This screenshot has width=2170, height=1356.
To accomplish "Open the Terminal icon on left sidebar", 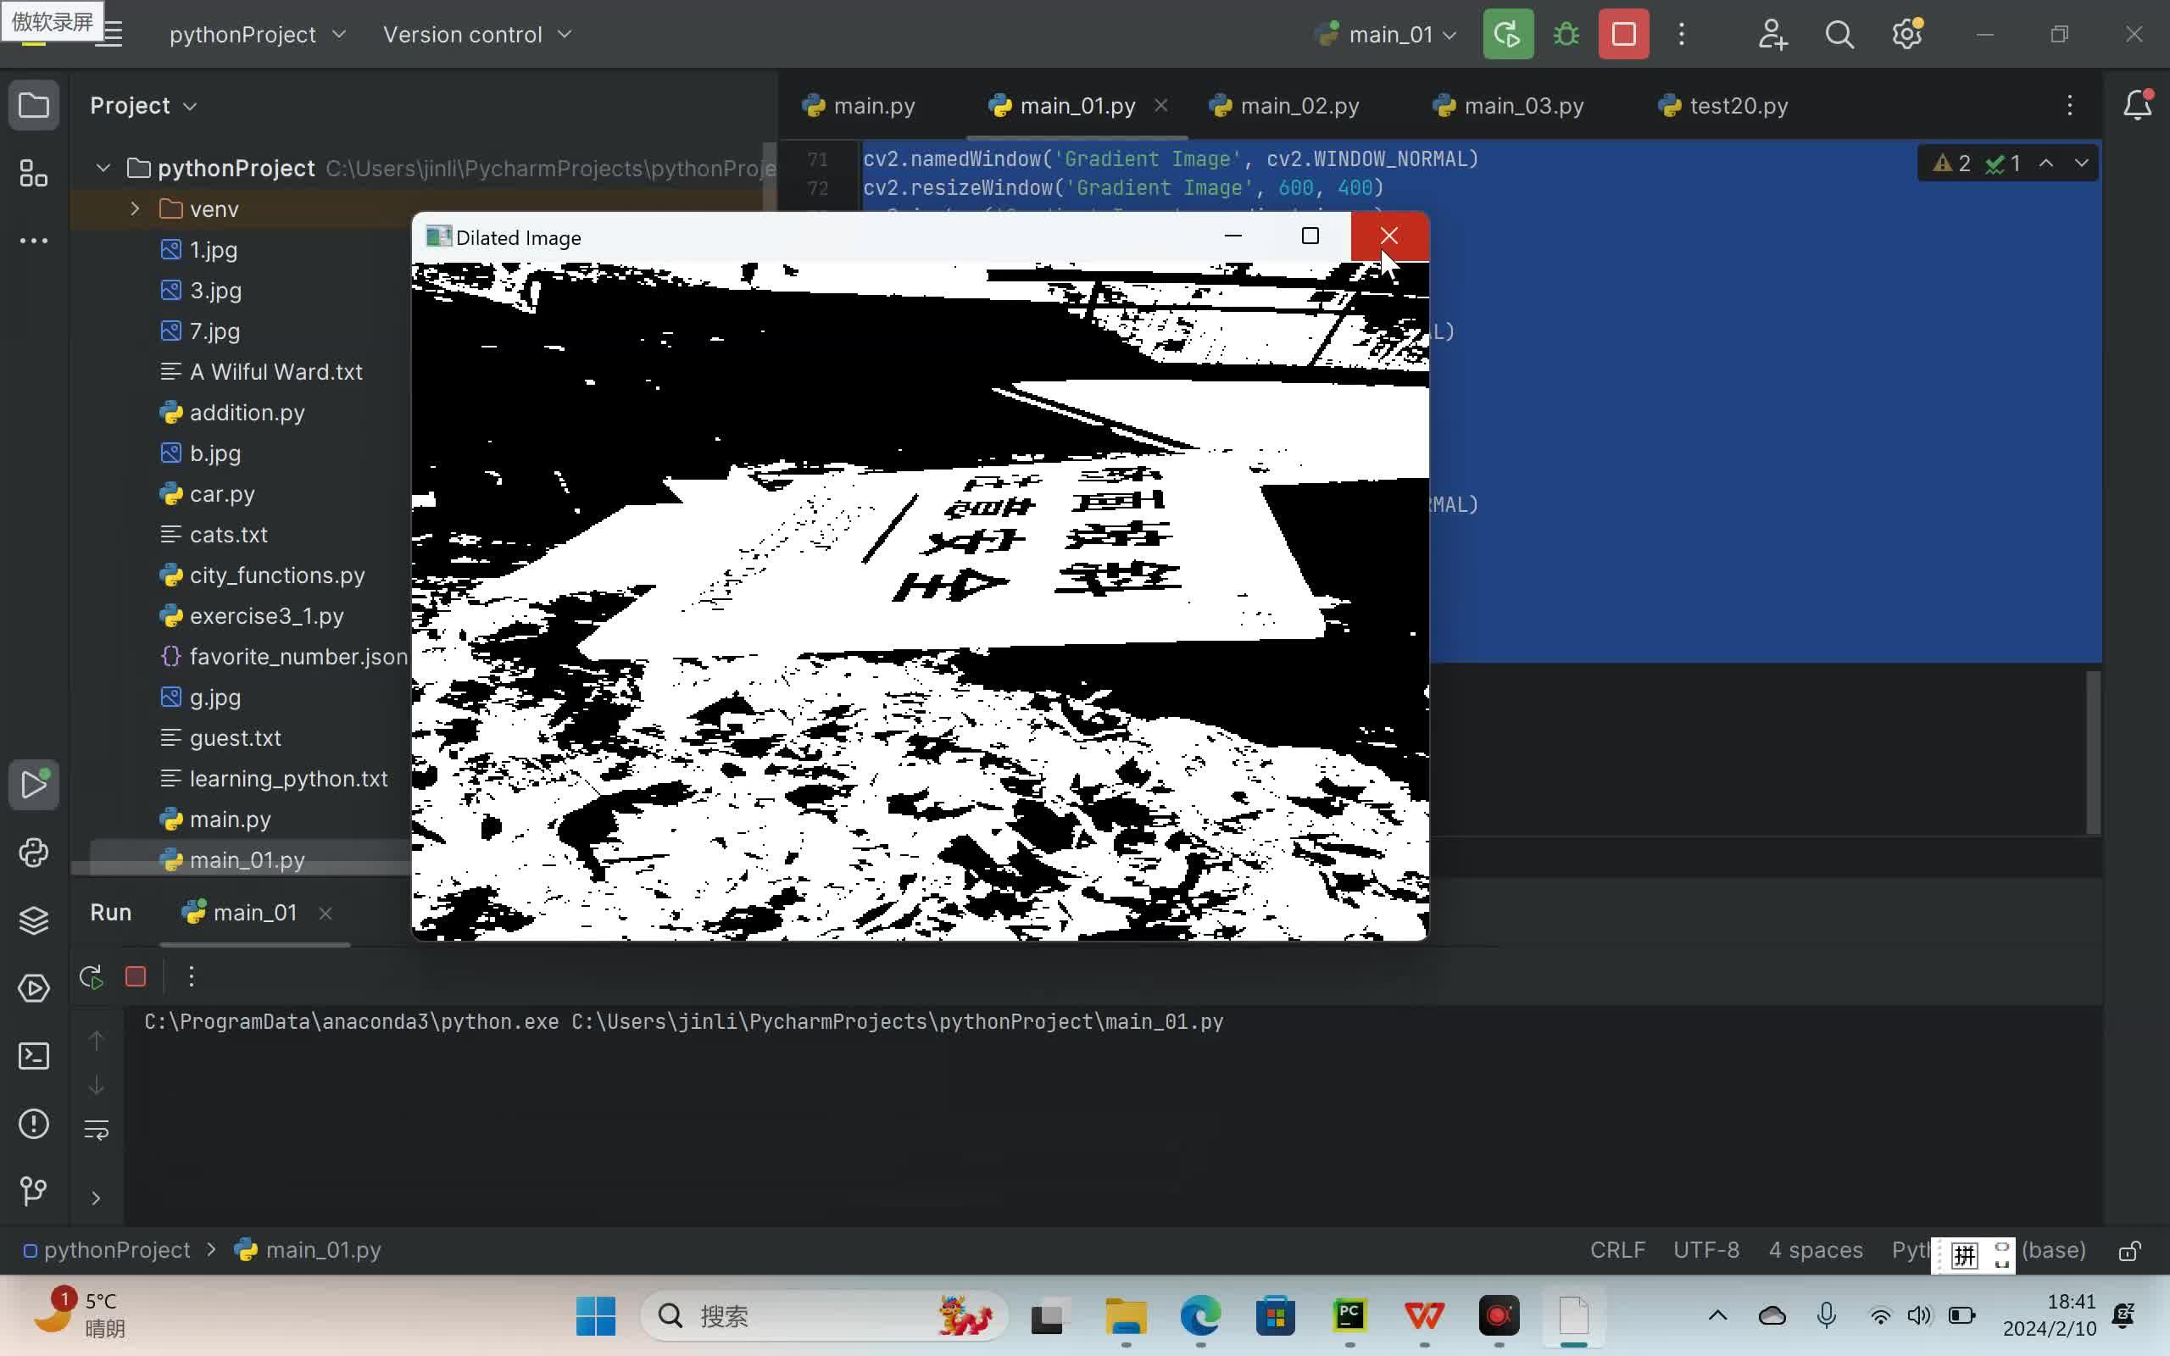I will pyautogui.click(x=34, y=1056).
